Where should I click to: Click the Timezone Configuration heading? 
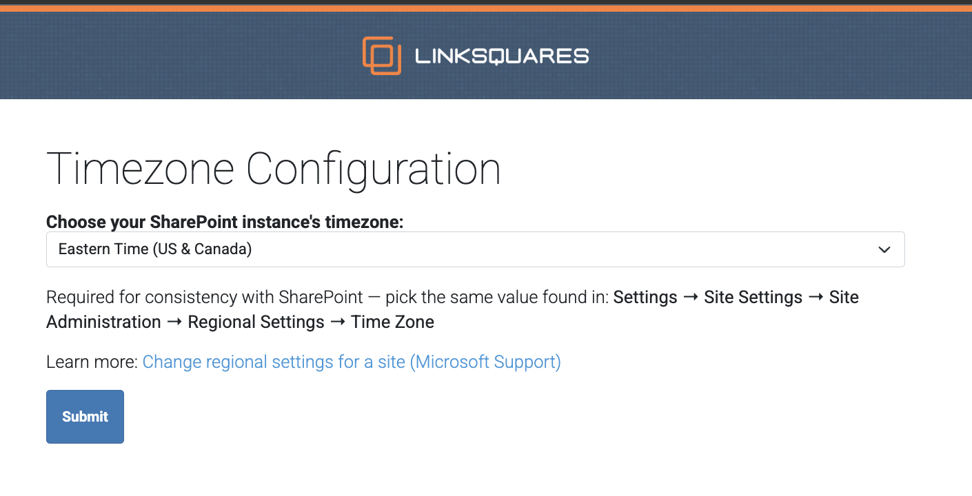pyautogui.click(x=273, y=169)
